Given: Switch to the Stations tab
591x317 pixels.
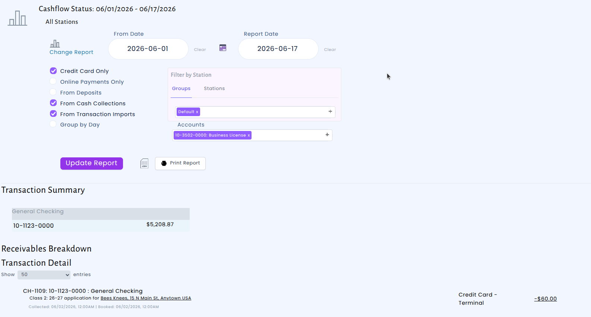Looking at the screenshot, I should [x=214, y=89].
